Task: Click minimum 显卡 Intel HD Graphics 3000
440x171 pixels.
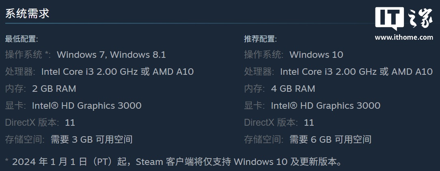Action: (x=87, y=106)
